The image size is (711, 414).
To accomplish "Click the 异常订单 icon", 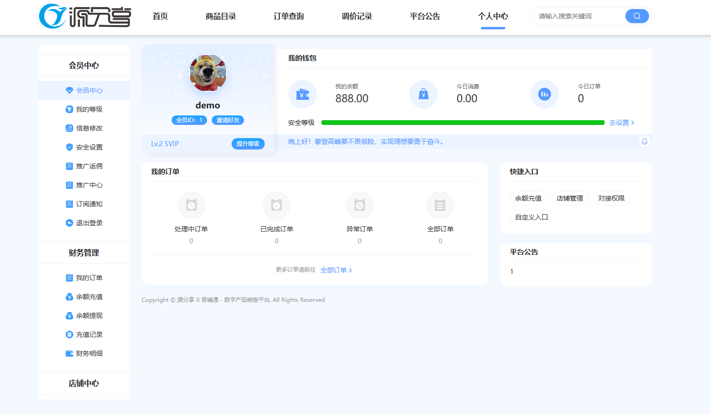I will [359, 205].
